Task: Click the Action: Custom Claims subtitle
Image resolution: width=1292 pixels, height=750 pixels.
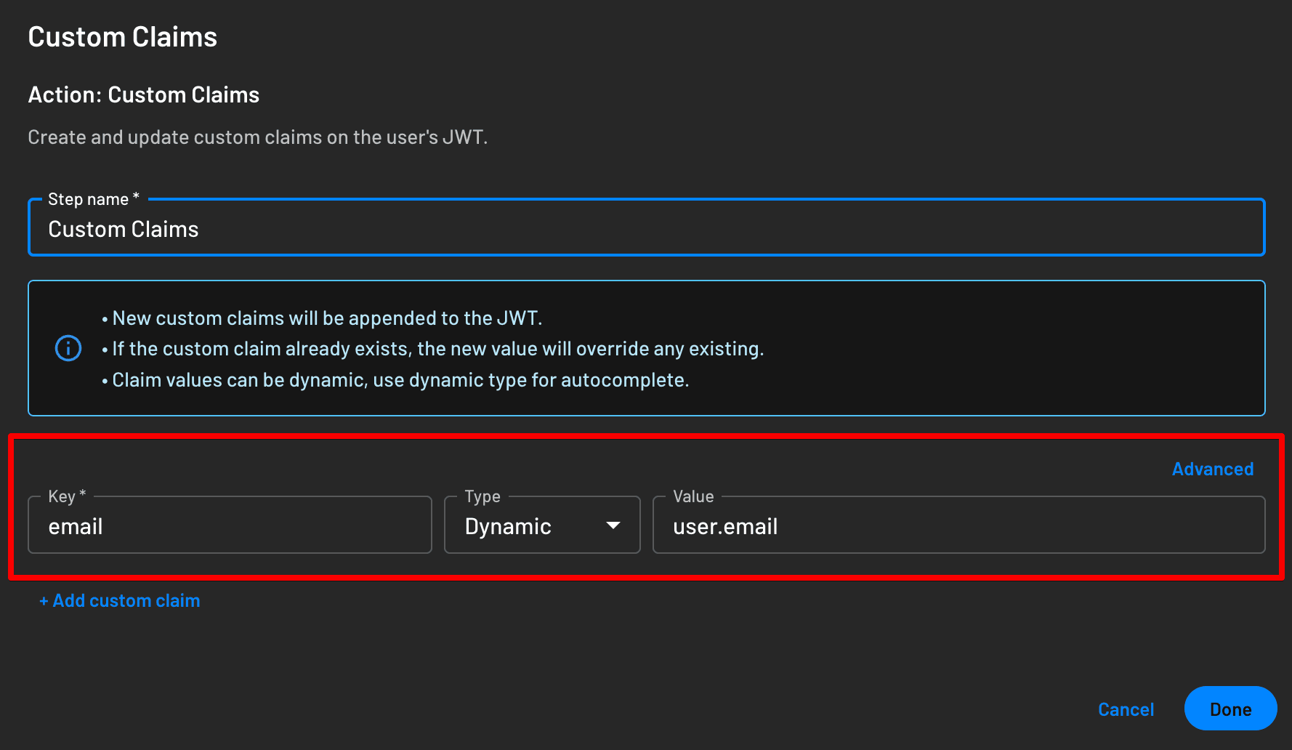Action: tap(143, 94)
